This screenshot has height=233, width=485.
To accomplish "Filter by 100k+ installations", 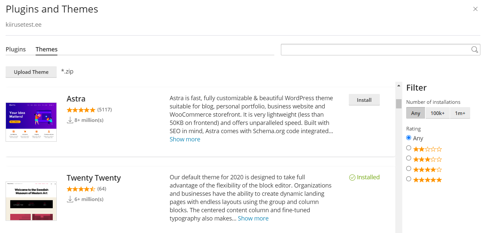I will 438,113.
